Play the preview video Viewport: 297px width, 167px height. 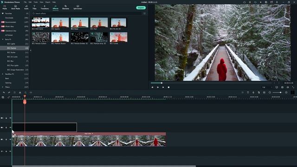point(163,87)
